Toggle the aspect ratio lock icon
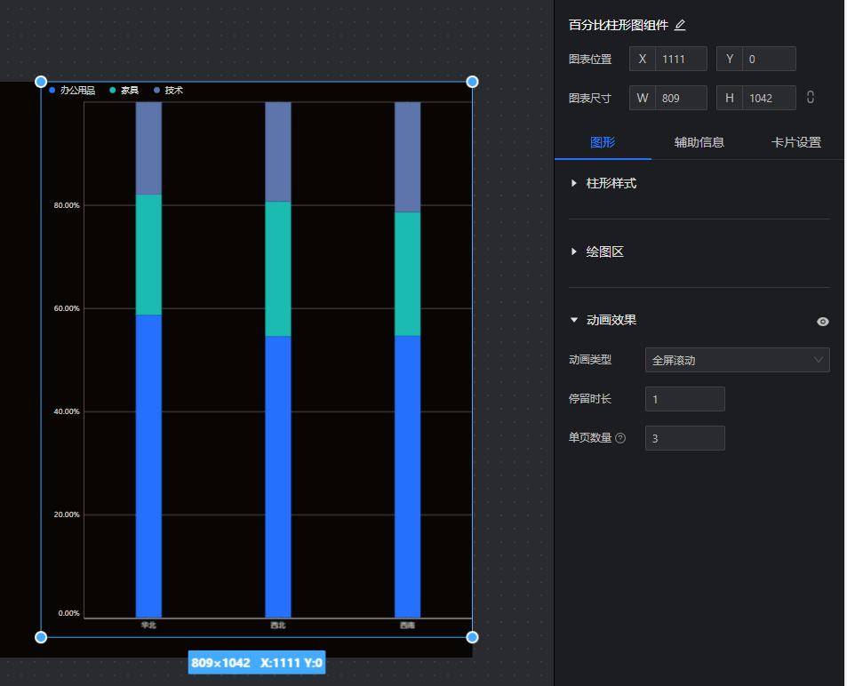This screenshot has height=686, width=847. click(810, 97)
